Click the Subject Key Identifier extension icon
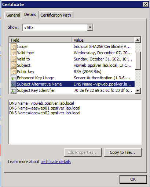The height and width of the screenshot is (187, 150). pyautogui.click(x=14, y=90)
